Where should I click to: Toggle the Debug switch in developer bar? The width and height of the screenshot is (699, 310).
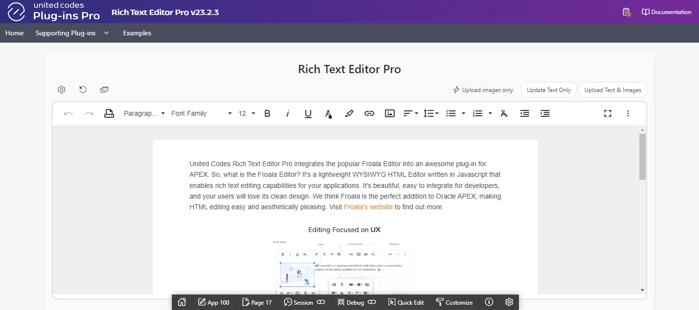(372, 302)
